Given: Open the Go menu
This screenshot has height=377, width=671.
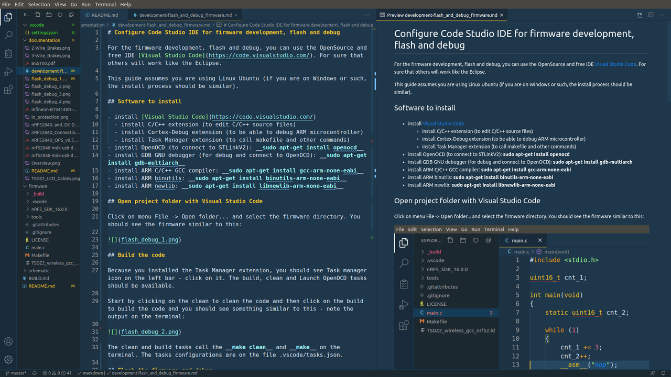Looking at the screenshot, I should 73,4.
